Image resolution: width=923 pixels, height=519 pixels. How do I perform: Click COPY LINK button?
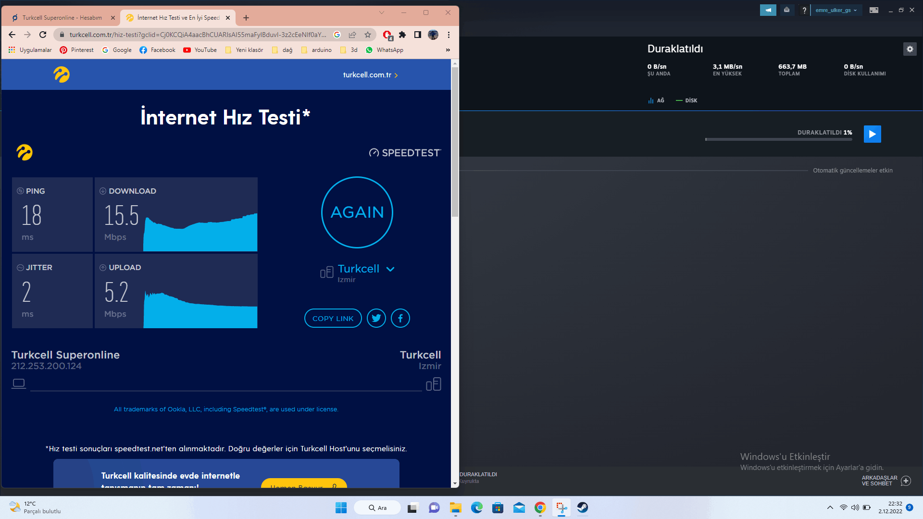[x=333, y=318]
